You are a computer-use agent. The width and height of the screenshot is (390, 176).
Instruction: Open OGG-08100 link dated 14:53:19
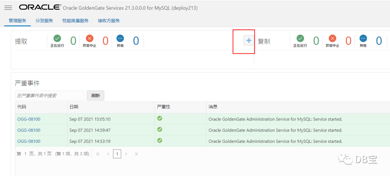click(x=29, y=141)
